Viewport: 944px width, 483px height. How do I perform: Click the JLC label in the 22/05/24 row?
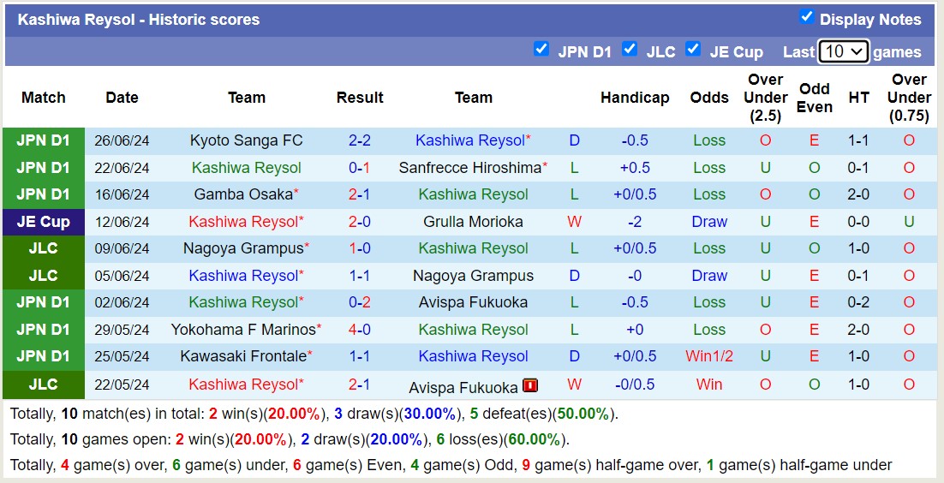click(x=44, y=385)
